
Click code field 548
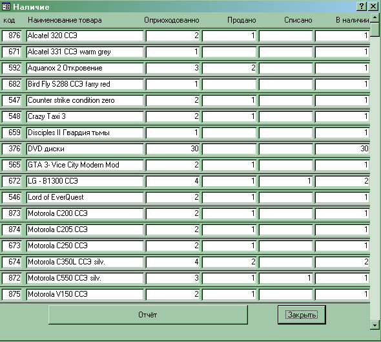point(12,116)
